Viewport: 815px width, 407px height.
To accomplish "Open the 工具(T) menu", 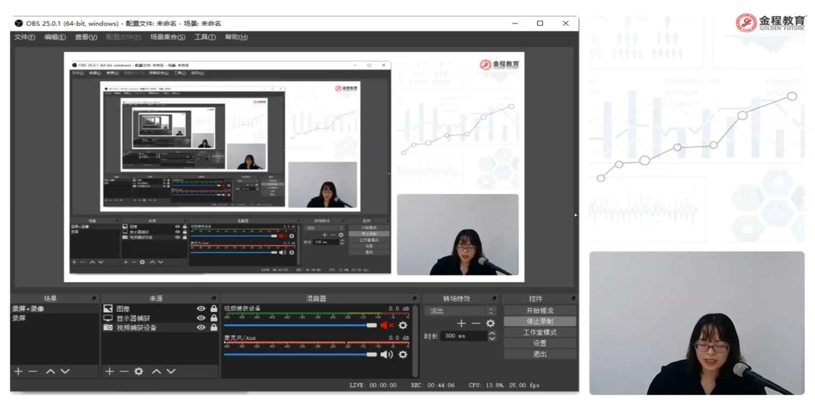I will [205, 37].
